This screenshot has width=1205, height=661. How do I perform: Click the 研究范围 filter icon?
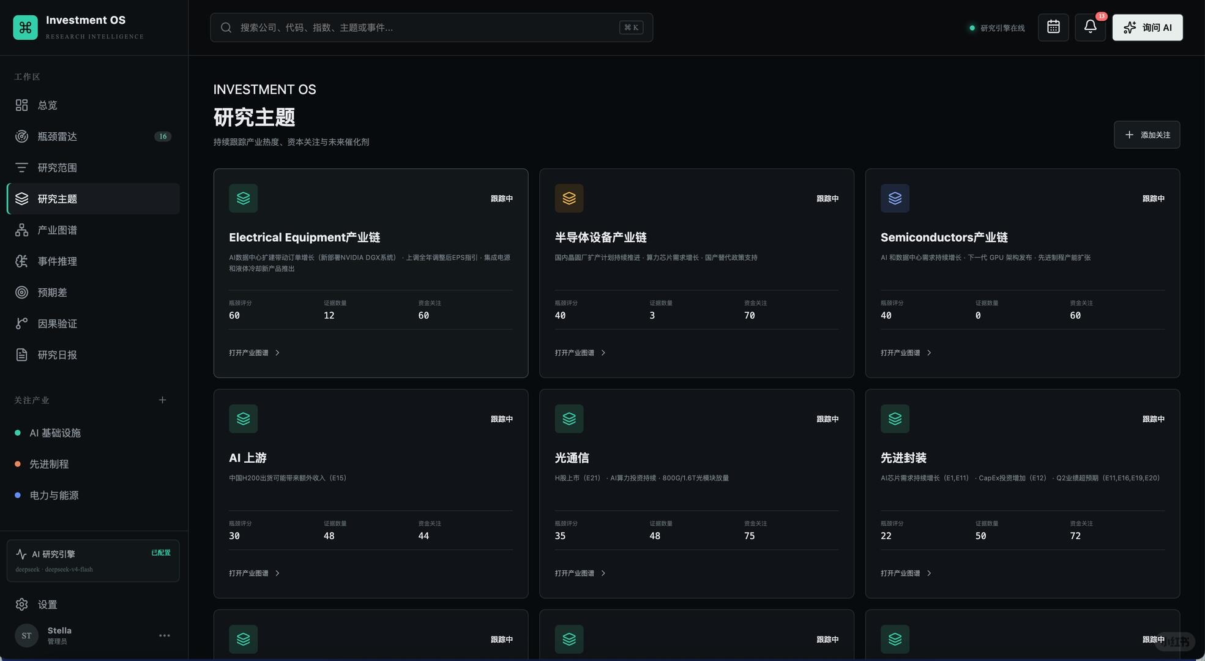pos(22,168)
